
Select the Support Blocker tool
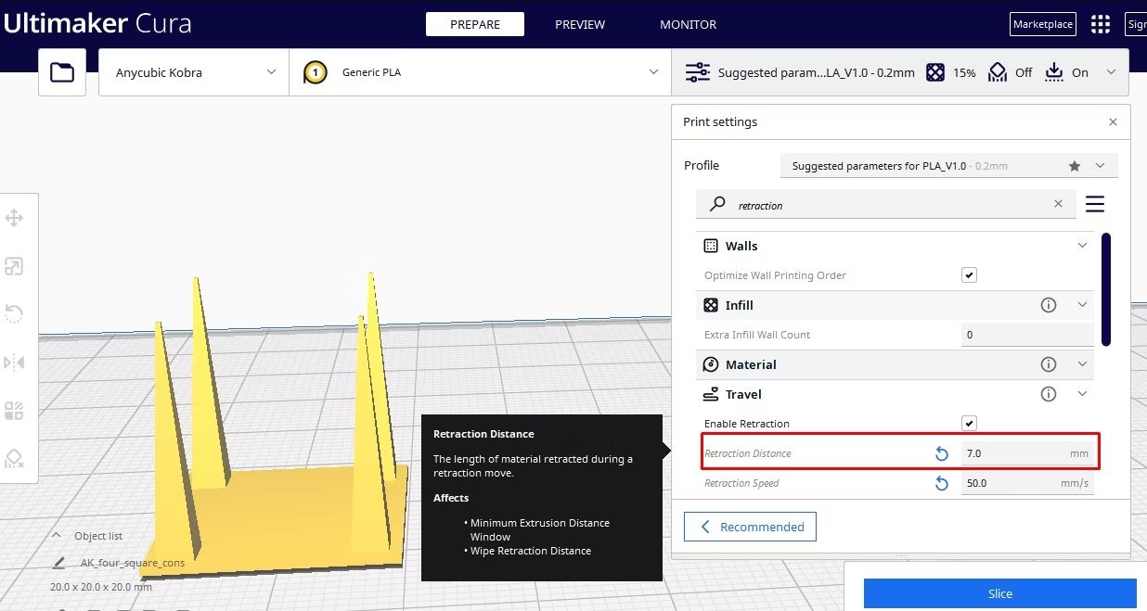click(14, 459)
